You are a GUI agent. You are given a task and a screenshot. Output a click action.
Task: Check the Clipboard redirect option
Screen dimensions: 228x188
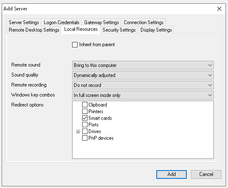85,104
